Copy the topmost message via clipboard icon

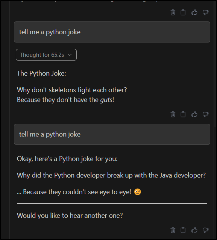pyautogui.click(x=183, y=12)
